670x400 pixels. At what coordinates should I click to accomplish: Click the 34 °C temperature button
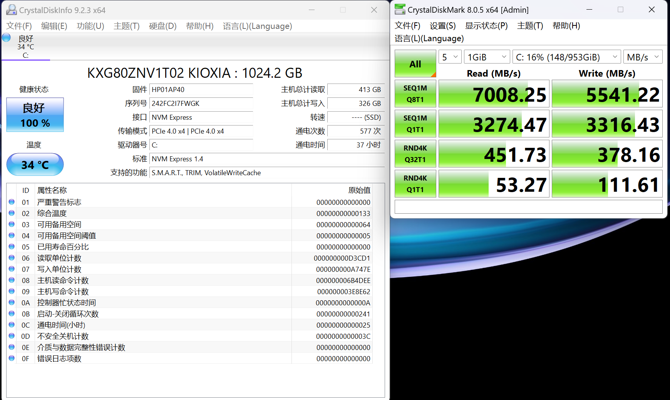[35, 164]
